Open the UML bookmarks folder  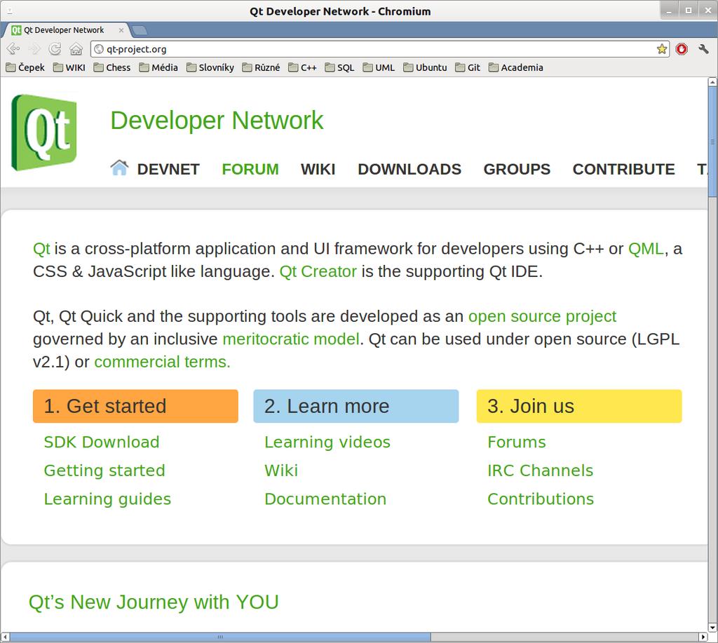[x=379, y=67]
